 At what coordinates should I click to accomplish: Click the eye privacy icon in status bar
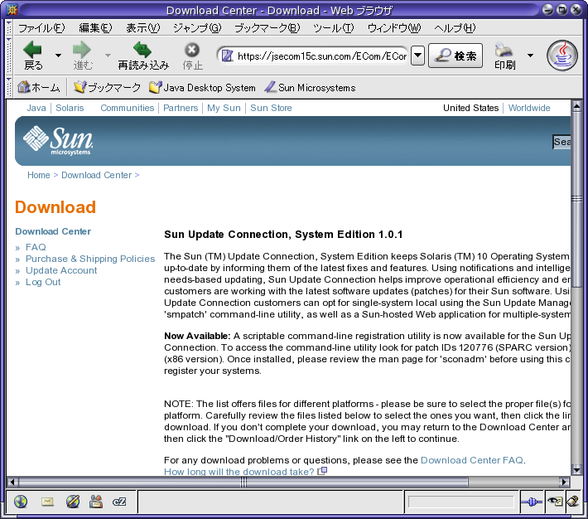(x=555, y=501)
